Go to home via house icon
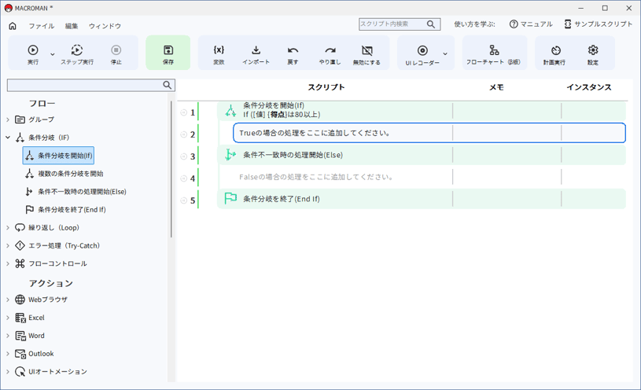 pos(13,26)
